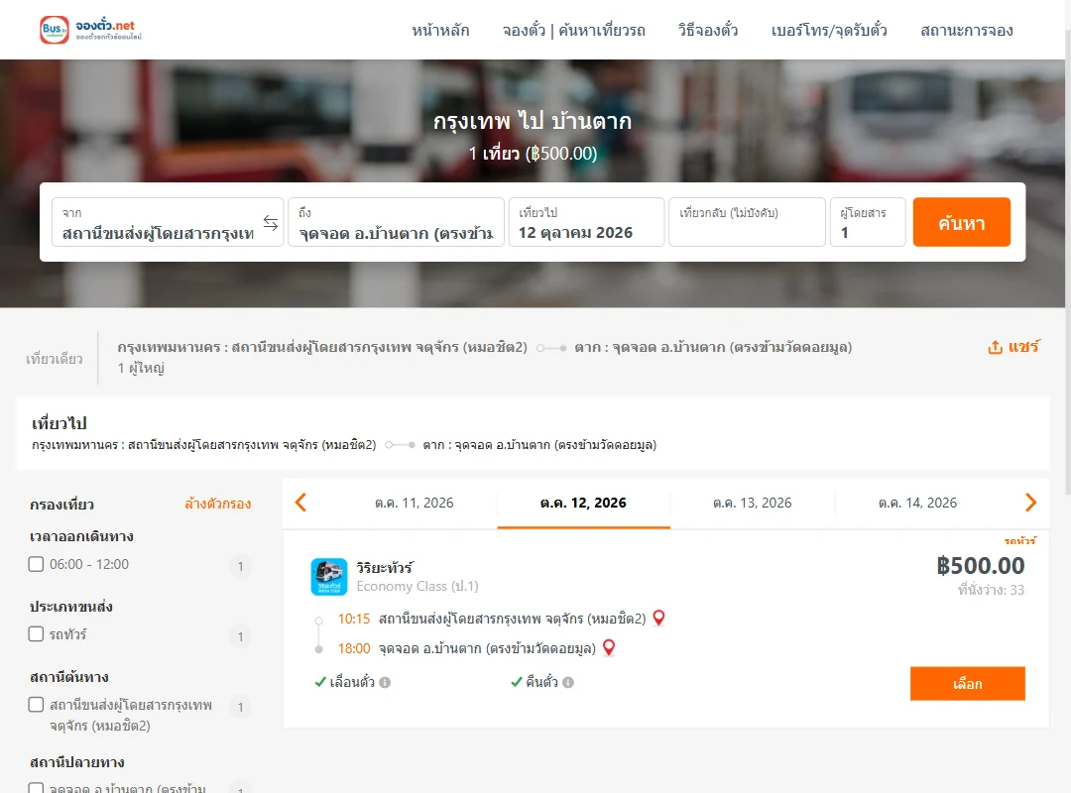Viewport: 1071px width, 793px height.
Task: Click the share upload icon
Action: click(x=996, y=347)
